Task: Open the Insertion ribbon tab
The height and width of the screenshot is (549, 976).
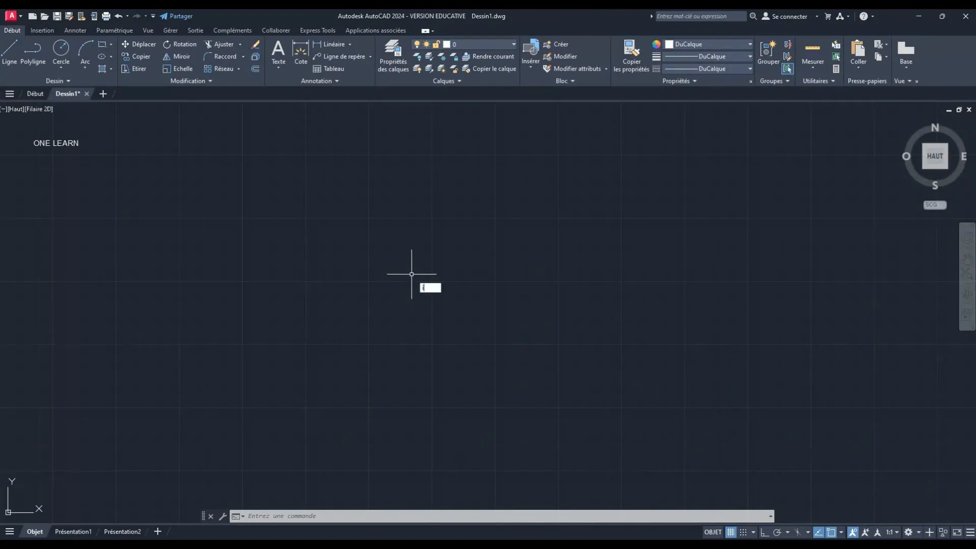Action: (42, 30)
